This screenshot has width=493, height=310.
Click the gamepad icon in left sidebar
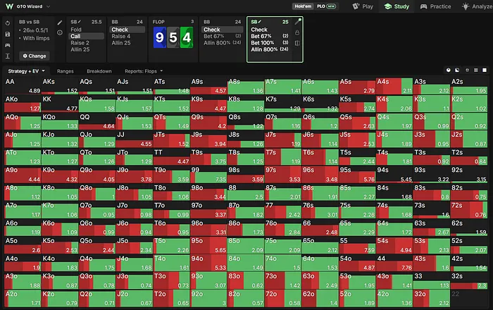(x=8, y=45)
